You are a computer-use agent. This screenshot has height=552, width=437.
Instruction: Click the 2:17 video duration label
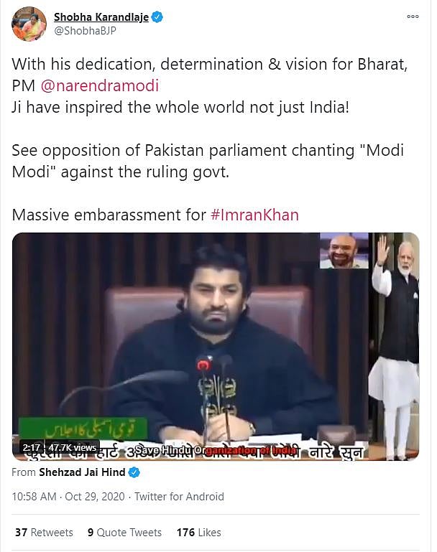pos(32,447)
